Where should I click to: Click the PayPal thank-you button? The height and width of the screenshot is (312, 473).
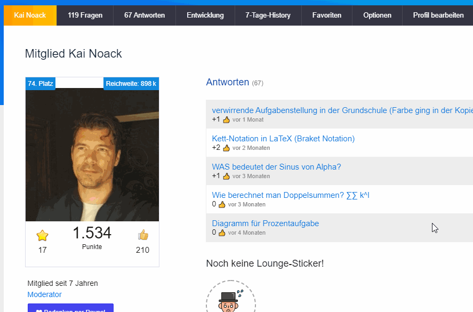point(70,308)
